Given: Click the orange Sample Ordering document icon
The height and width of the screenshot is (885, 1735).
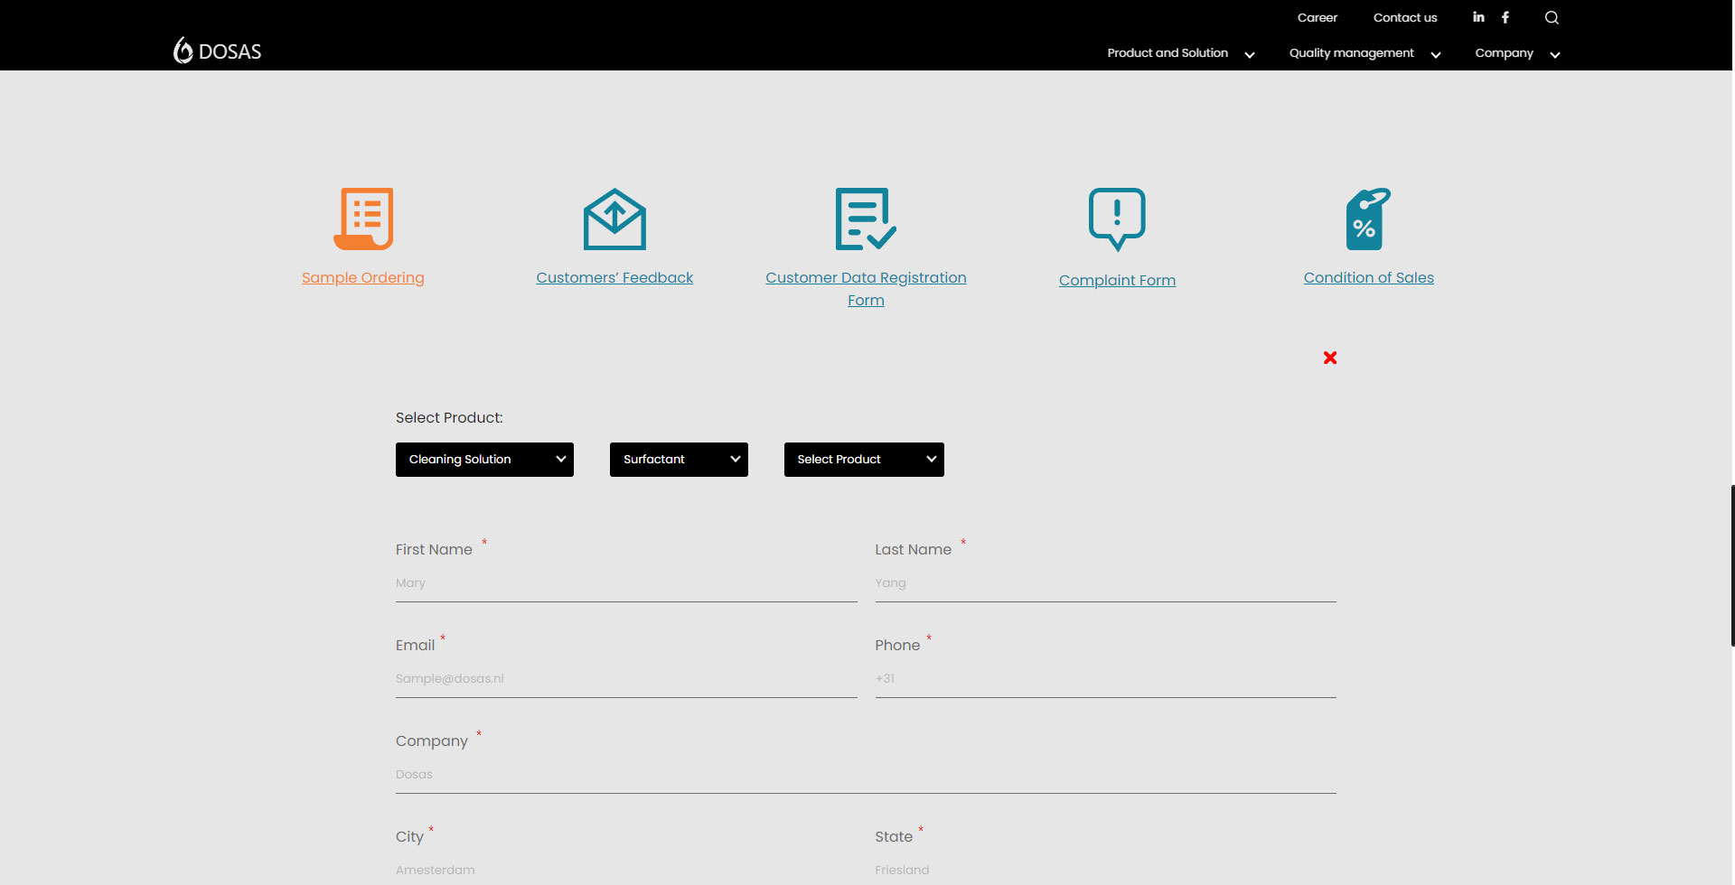Looking at the screenshot, I should pyautogui.click(x=363, y=219).
